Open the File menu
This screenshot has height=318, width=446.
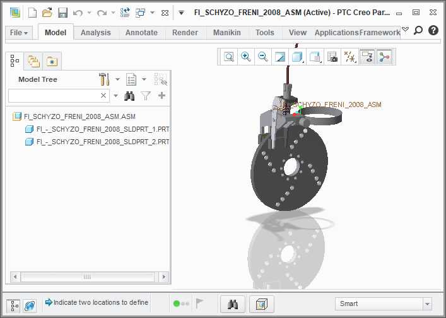(x=19, y=33)
